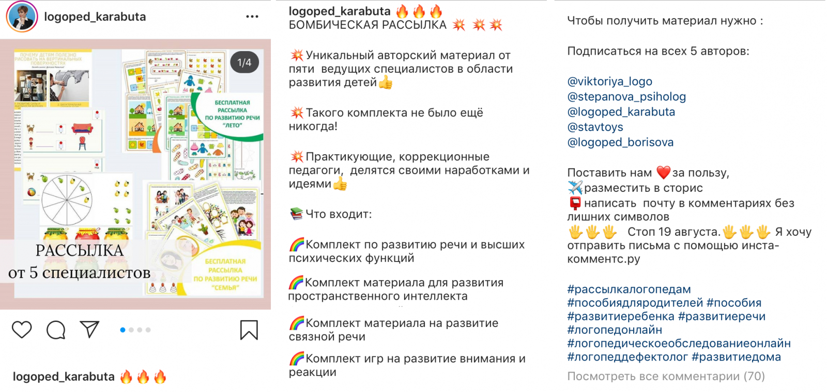Open the logoped_karabuta username below the action icons
Viewport: 827px width, 392px height.
click(x=64, y=377)
